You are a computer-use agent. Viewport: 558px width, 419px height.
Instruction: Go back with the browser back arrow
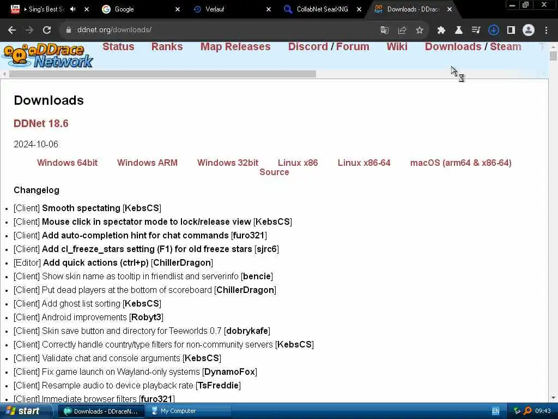12,31
